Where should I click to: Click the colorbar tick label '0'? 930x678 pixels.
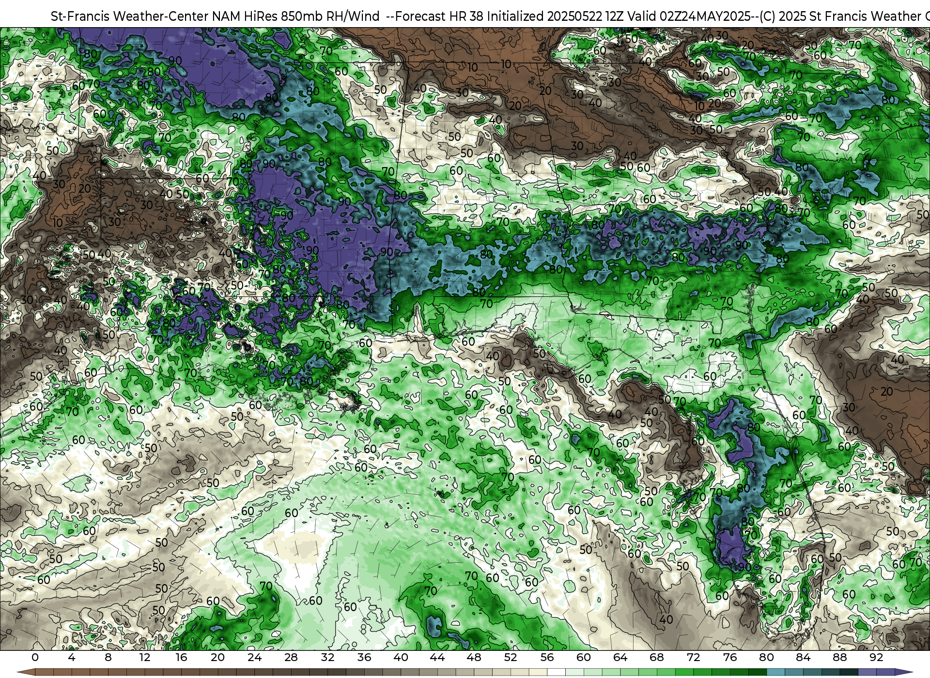(x=35, y=657)
